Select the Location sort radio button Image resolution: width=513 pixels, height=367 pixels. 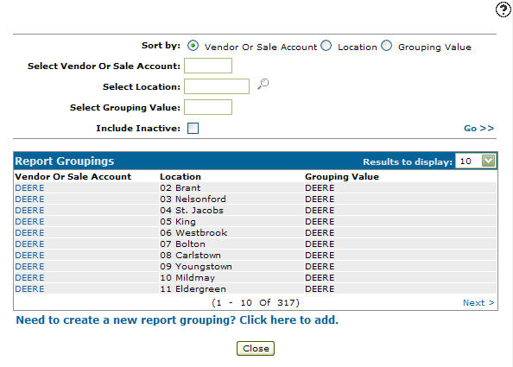[326, 46]
